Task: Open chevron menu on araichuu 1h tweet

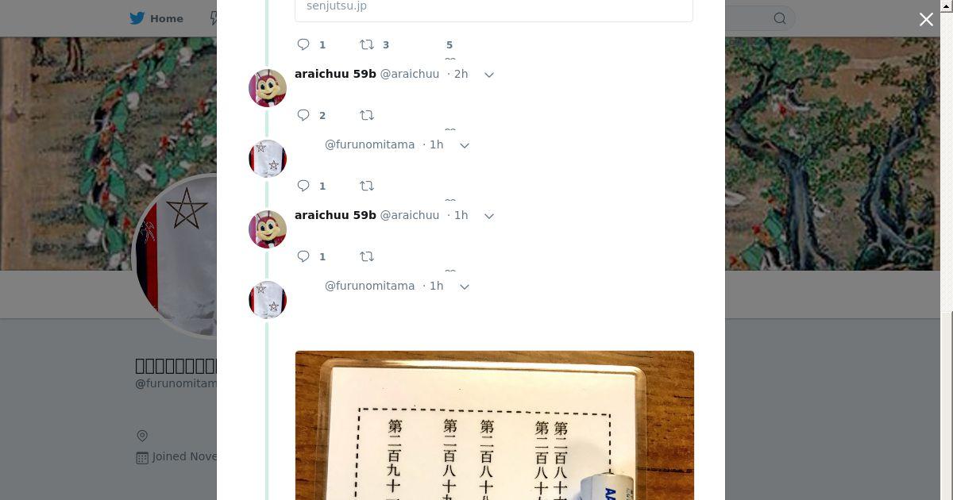Action: pyautogui.click(x=489, y=216)
